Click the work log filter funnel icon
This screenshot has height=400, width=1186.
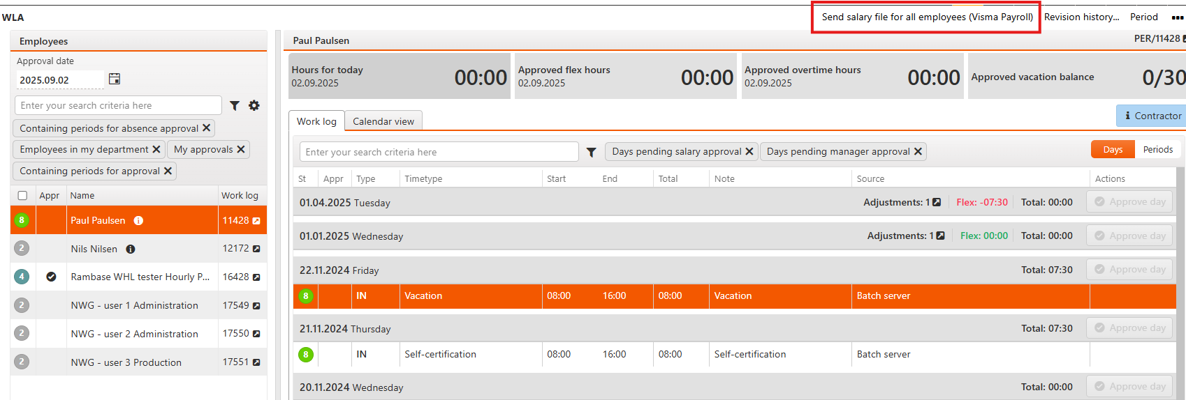(x=591, y=152)
